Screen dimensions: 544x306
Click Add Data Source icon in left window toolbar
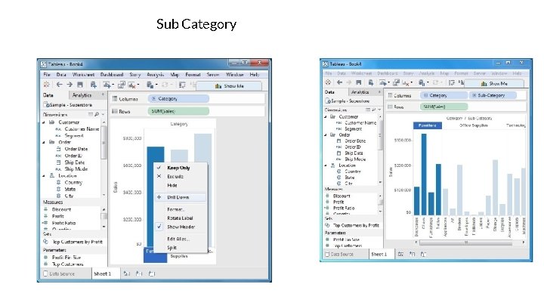(94, 85)
